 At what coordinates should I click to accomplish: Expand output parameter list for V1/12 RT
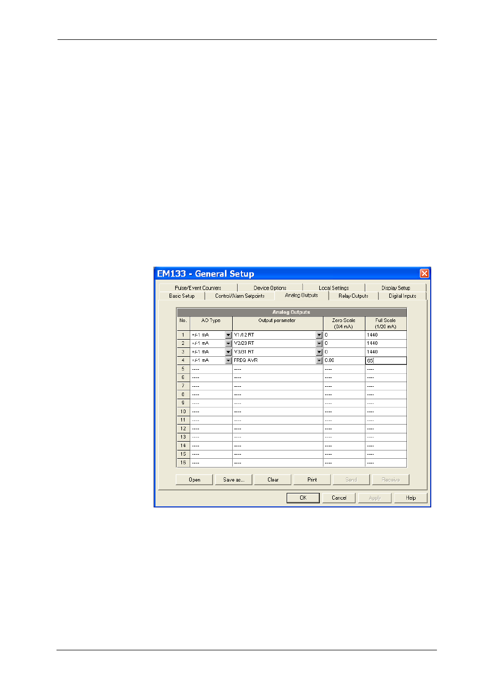click(x=319, y=335)
